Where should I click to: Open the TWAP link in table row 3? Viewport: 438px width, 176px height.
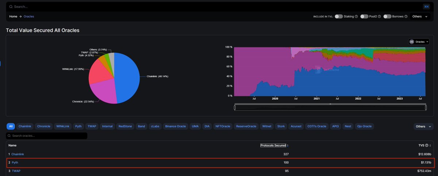tap(16, 171)
